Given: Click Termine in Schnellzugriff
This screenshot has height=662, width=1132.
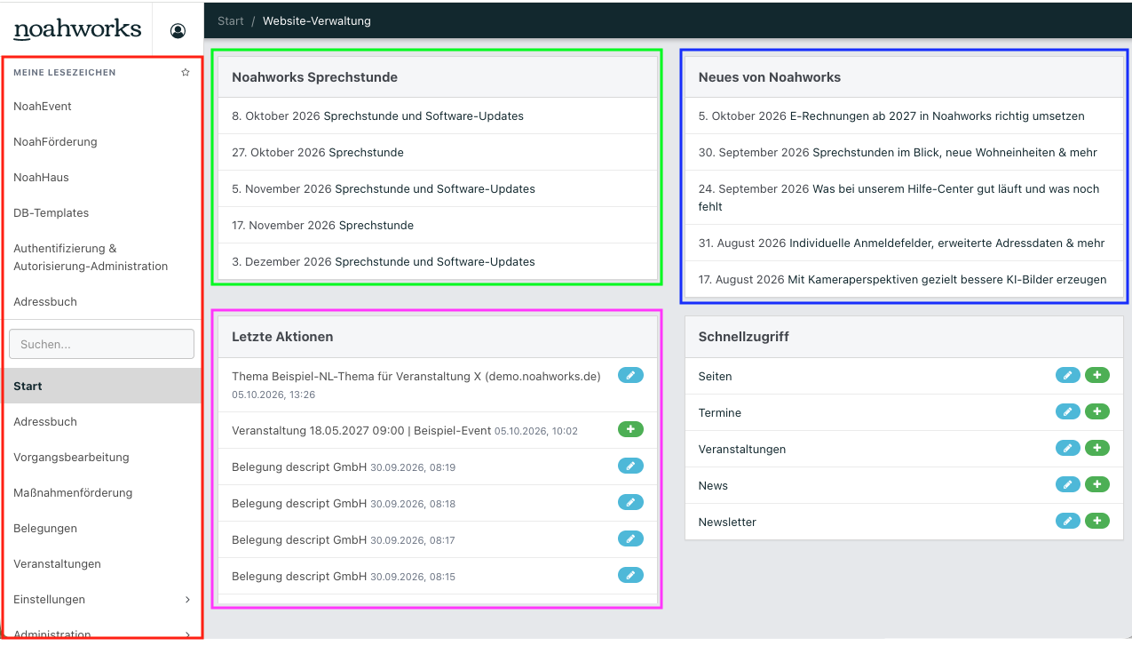Looking at the screenshot, I should [x=719, y=413].
